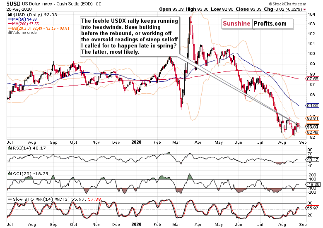Click the 55.97 stochastic value tag

(x=313, y=208)
